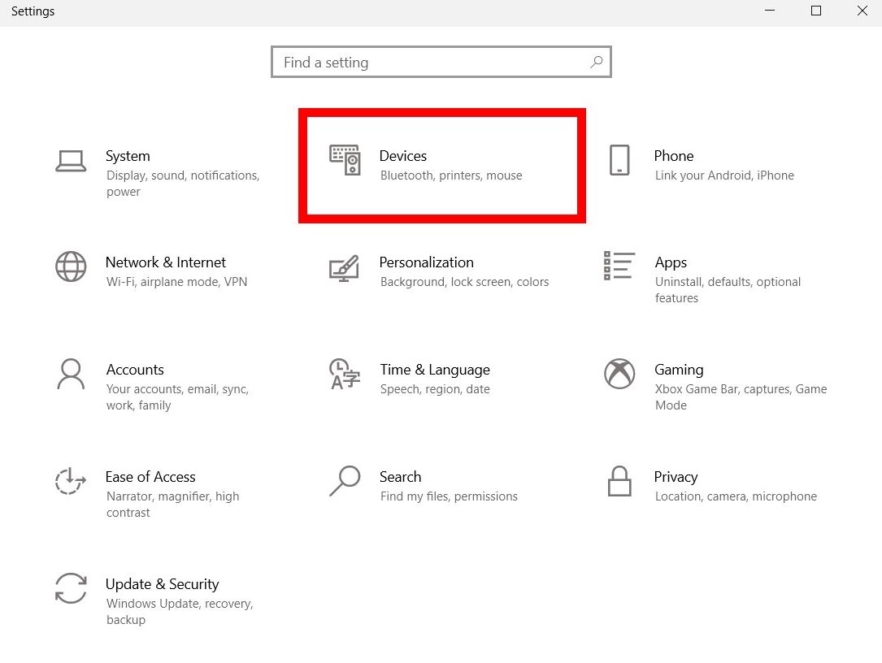Click 'Find my files, permissions' text

point(449,496)
